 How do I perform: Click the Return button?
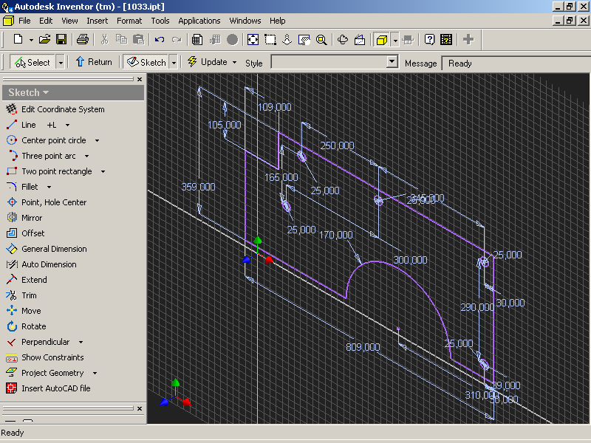(x=95, y=62)
